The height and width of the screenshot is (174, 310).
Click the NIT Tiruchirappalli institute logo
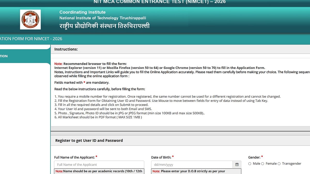click(x=30, y=19)
